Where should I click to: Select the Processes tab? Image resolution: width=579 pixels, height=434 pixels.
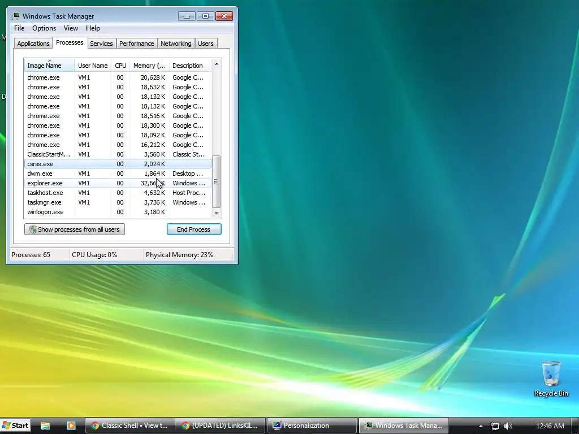(x=70, y=43)
